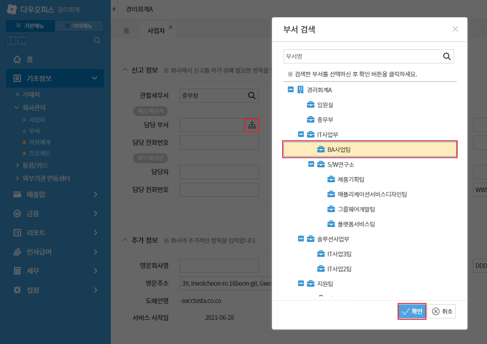The image size is (487, 344).
Task: Click the 확인 button
Action: tap(412, 311)
